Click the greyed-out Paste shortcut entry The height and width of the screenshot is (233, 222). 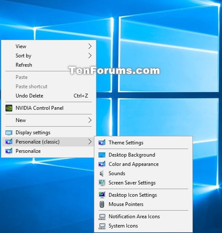coord(48,87)
